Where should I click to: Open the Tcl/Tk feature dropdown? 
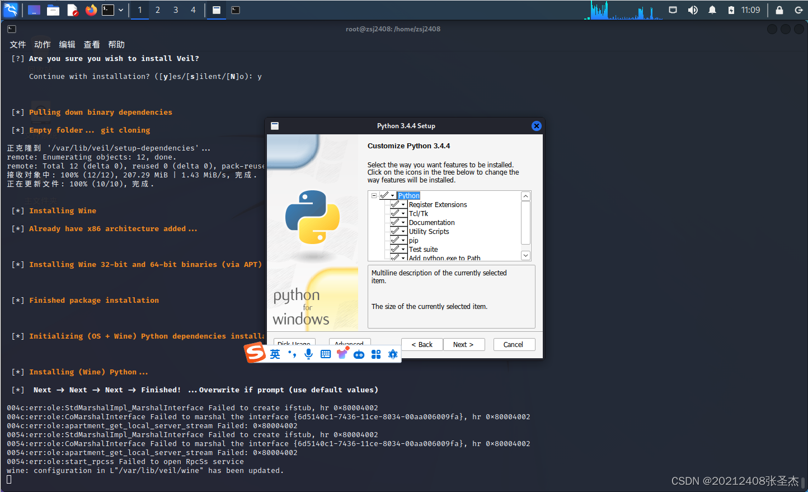tap(398, 214)
